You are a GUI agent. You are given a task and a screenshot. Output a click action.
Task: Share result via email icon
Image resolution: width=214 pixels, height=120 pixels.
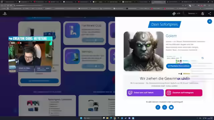click(x=171, y=107)
